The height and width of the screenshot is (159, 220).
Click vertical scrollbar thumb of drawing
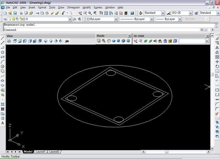212,74
